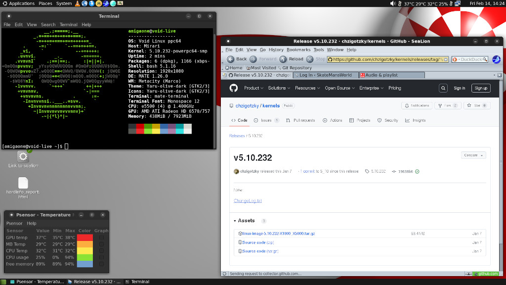The width and height of the screenshot is (506, 285).
Task: Click the GitHub Octocat logo on the page
Action: coord(234,88)
